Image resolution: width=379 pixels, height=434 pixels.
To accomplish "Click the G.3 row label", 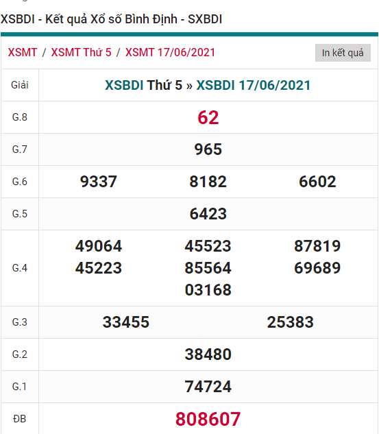I will [20, 322].
